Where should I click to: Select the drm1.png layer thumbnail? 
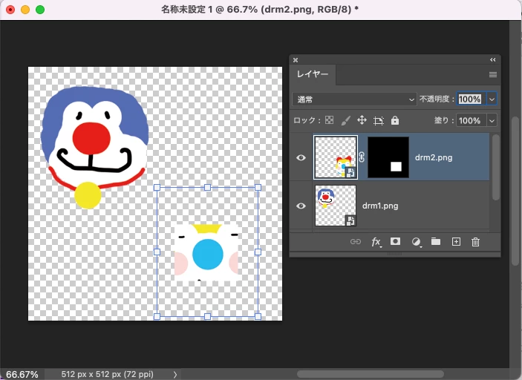tap(336, 206)
